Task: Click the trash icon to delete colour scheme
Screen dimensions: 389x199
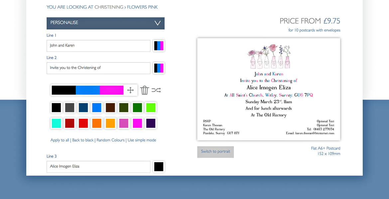Action: (144, 90)
